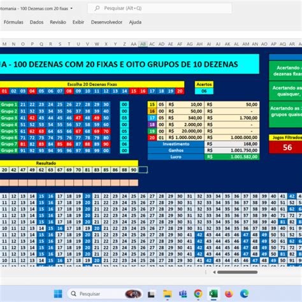Select the Grupo 7 label cell
Image resolution: width=302 pixels, height=302 pixels.
(9, 144)
